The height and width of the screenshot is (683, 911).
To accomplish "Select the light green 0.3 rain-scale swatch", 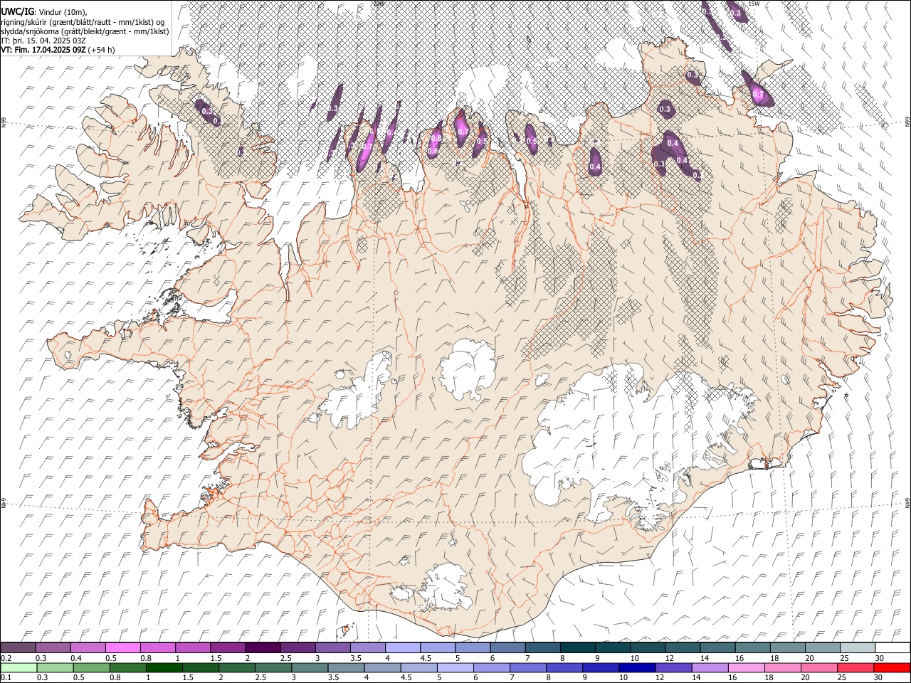I will (x=55, y=667).
